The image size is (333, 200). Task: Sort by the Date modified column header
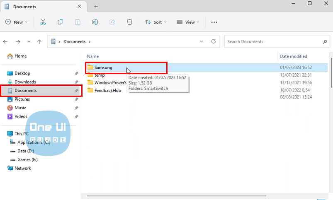pos(294,56)
